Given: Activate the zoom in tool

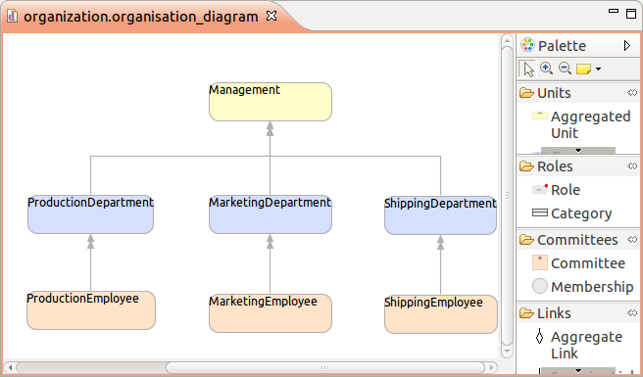Looking at the screenshot, I should pyautogui.click(x=546, y=69).
